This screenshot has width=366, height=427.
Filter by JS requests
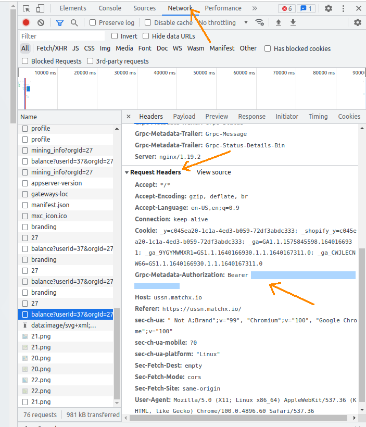pos(75,48)
